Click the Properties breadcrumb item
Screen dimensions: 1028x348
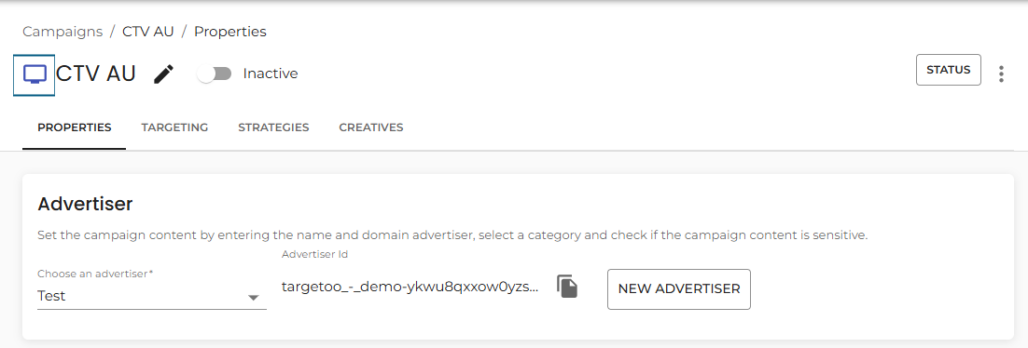click(230, 32)
